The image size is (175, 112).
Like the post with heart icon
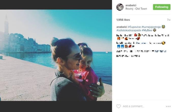(x=119, y=106)
